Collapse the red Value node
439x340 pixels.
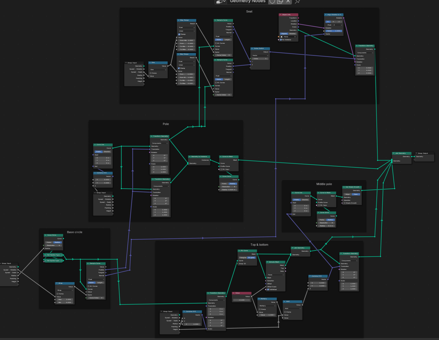click(234, 293)
